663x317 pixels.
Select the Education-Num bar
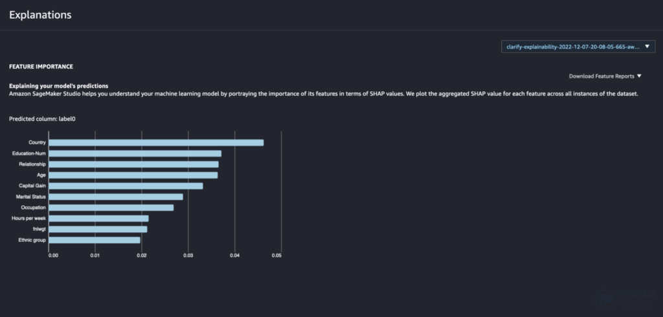[135, 153]
